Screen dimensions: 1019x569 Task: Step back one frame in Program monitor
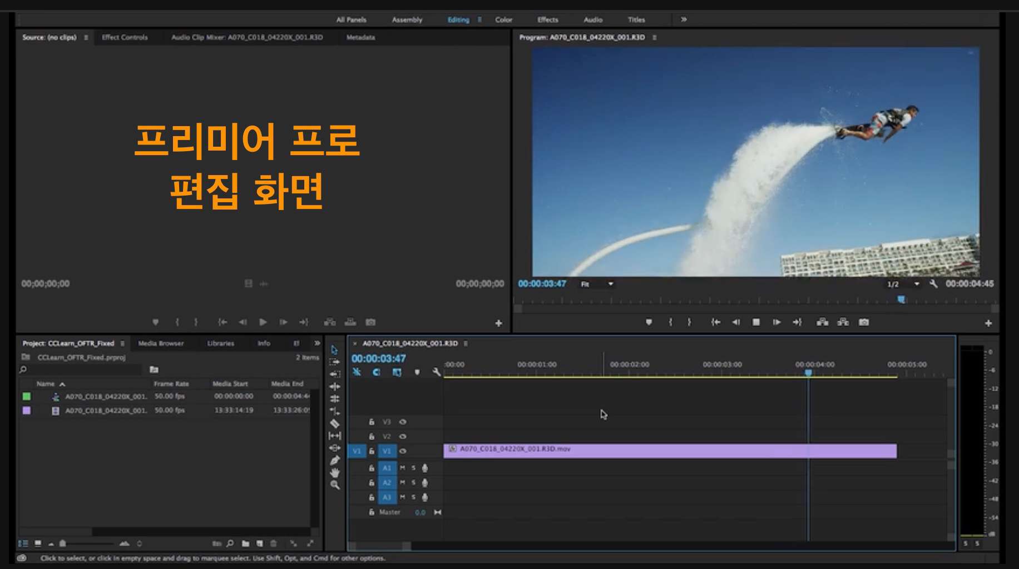736,322
